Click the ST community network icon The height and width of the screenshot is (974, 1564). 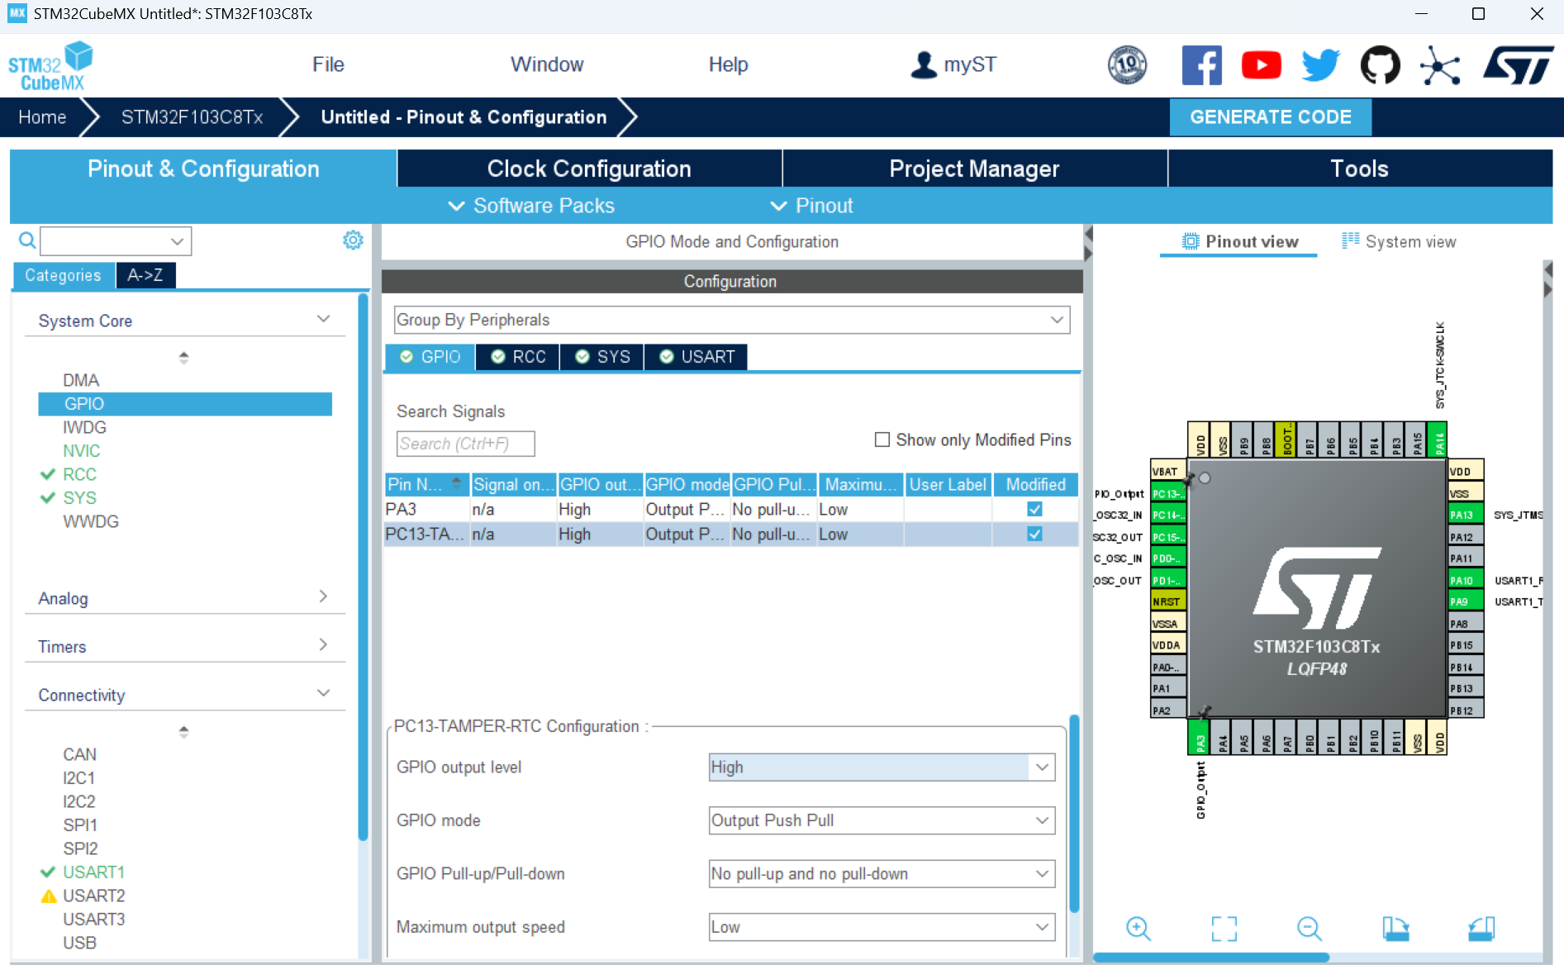coord(1440,65)
